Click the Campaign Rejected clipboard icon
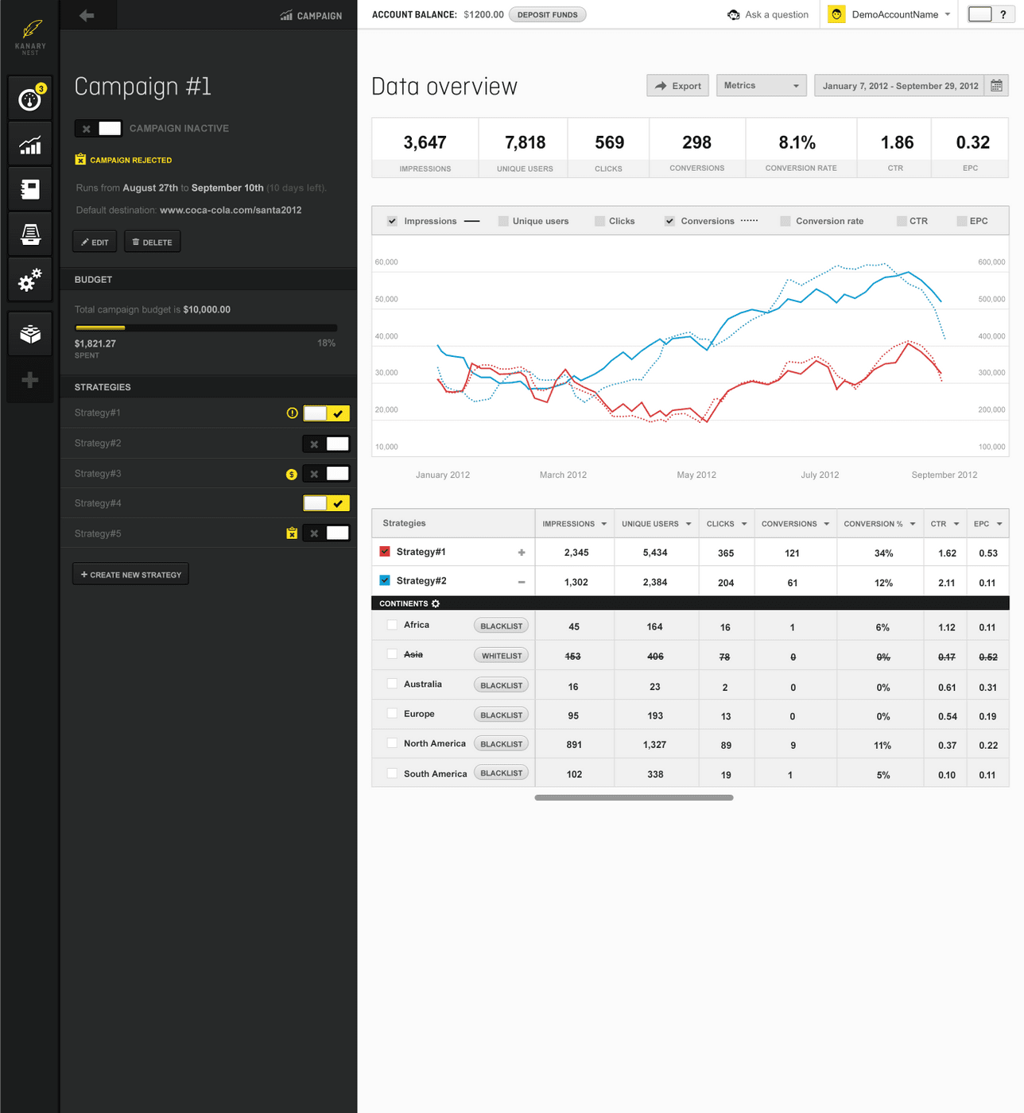 click(x=80, y=160)
